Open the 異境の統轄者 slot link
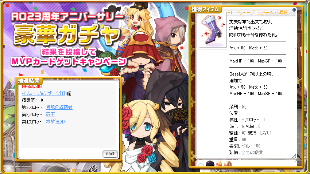The width and height of the screenshot is (310, 174). (x=59, y=107)
